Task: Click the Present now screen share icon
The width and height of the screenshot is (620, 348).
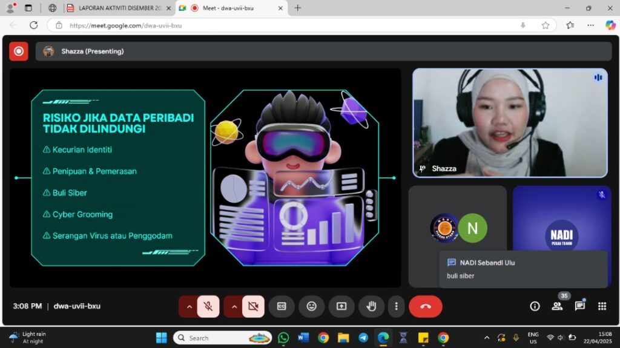Action: [x=341, y=306]
